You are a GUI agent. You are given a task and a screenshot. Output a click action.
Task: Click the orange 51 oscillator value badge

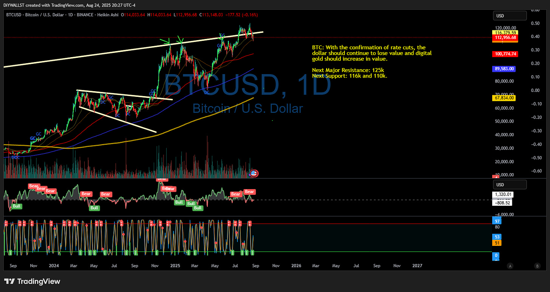tap(497, 242)
